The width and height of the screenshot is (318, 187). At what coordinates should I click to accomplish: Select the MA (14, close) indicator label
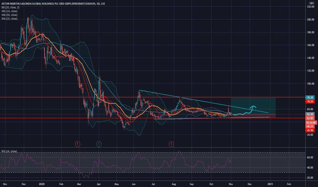(x=10, y=11)
